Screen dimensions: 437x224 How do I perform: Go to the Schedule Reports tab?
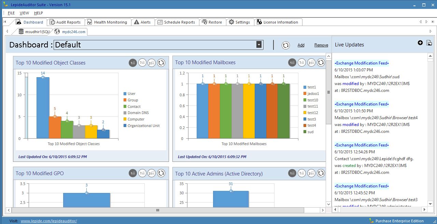click(x=176, y=22)
